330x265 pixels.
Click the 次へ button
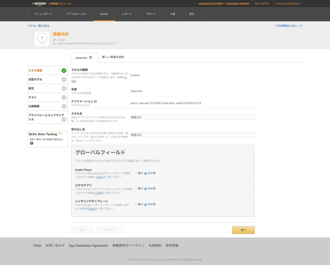(x=243, y=230)
